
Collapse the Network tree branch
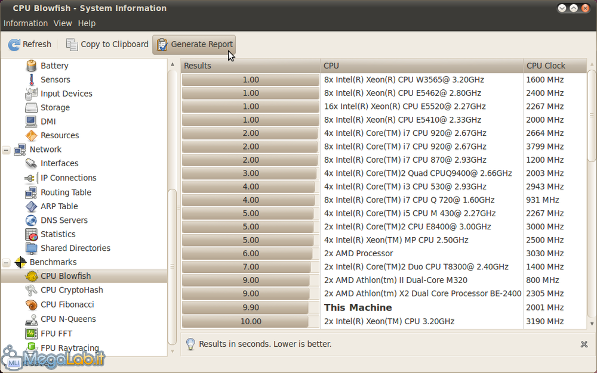(6, 150)
